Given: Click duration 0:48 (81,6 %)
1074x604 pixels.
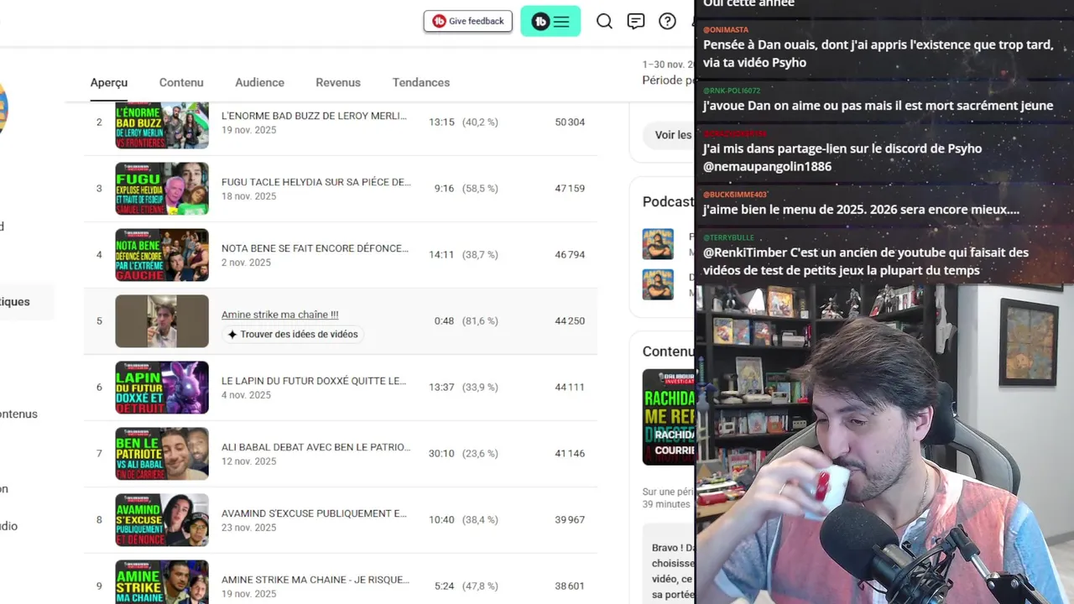Looking at the screenshot, I should point(466,321).
